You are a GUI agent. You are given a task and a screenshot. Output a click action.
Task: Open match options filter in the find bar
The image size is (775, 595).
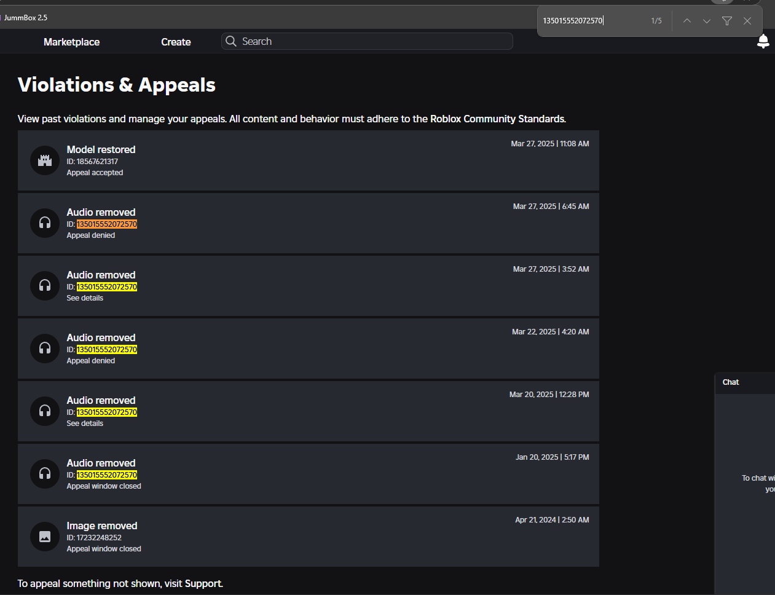coord(727,20)
